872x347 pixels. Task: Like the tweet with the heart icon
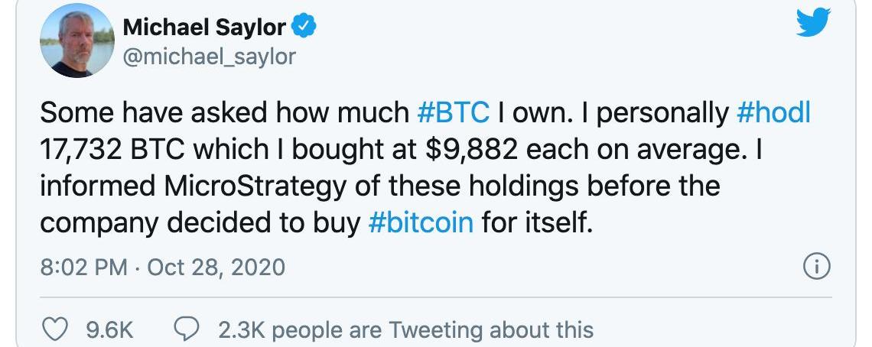click(x=54, y=329)
